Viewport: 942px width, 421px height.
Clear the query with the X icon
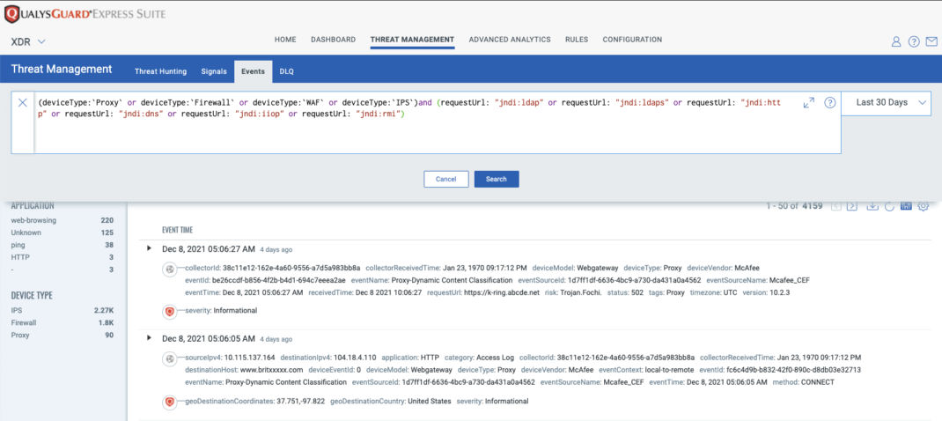[x=22, y=103]
